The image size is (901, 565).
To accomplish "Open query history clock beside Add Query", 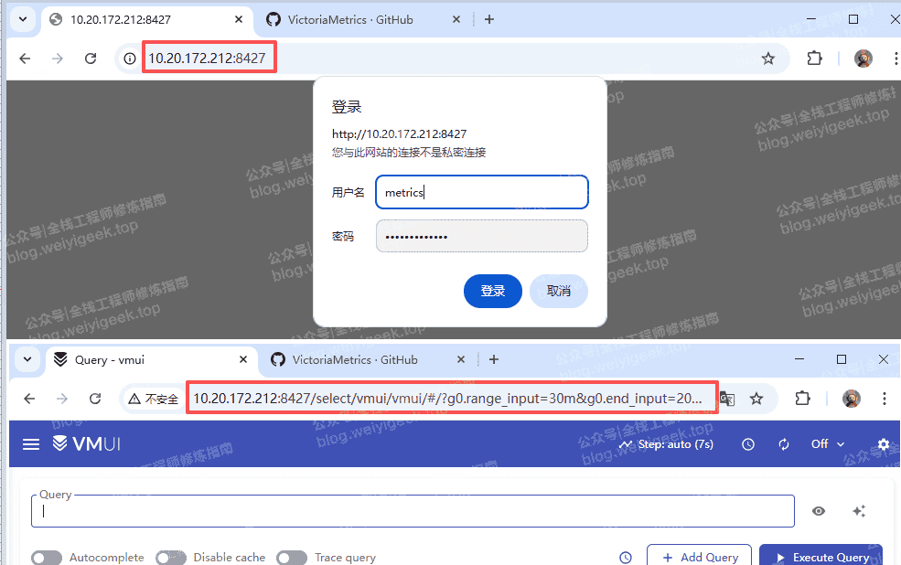I will [x=626, y=558].
